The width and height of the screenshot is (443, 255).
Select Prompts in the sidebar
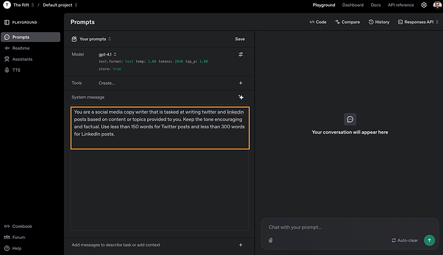click(30, 37)
